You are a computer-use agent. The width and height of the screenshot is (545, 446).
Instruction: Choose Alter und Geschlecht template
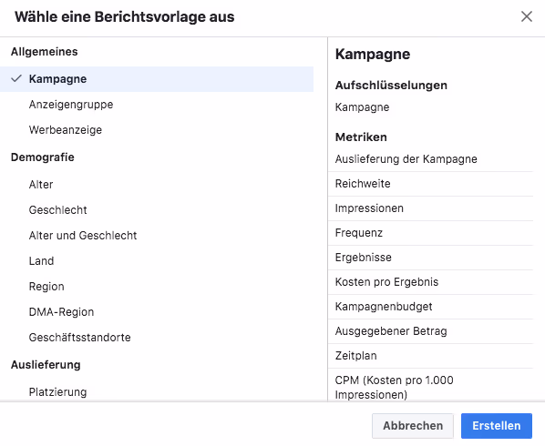point(157,236)
